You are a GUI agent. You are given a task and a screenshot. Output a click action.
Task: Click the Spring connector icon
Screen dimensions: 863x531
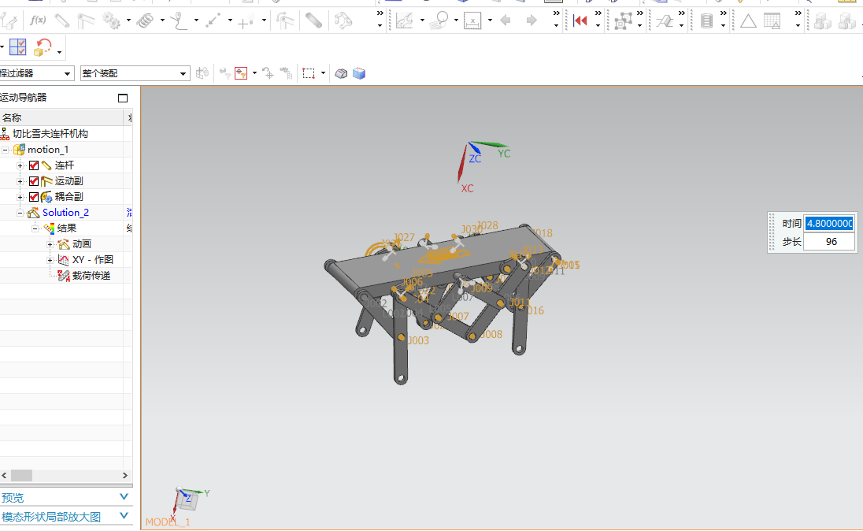146,21
